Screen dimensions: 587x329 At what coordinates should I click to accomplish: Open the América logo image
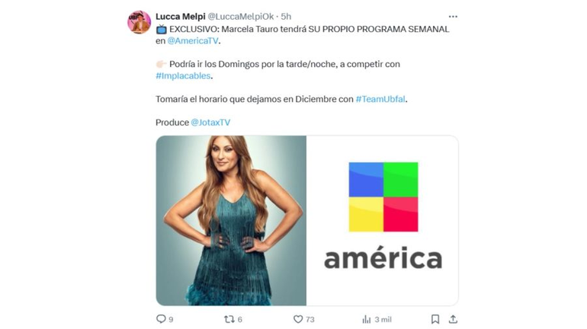[382, 221]
